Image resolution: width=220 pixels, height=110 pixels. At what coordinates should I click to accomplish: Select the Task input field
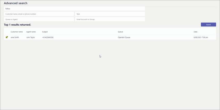110,14
